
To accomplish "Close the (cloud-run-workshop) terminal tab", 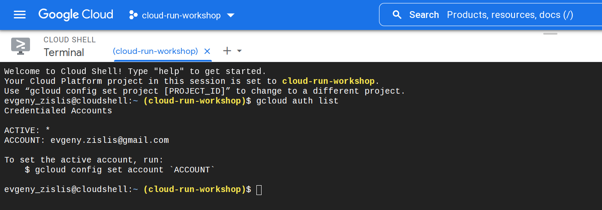I will pos(207,51).
